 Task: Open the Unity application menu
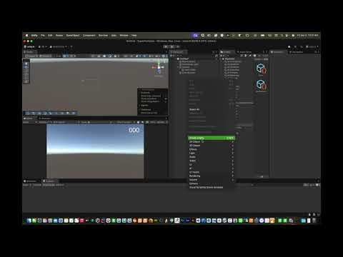tap(34, 36)
